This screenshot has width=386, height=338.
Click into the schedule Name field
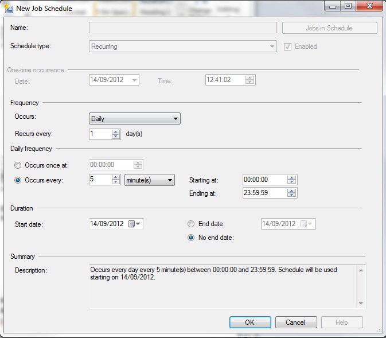pos(182,28)
